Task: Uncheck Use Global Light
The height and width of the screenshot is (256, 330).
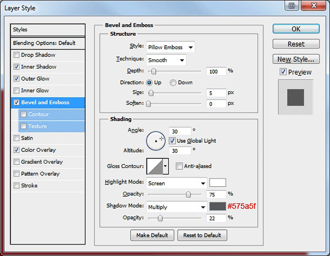Action: coord(172,141)
